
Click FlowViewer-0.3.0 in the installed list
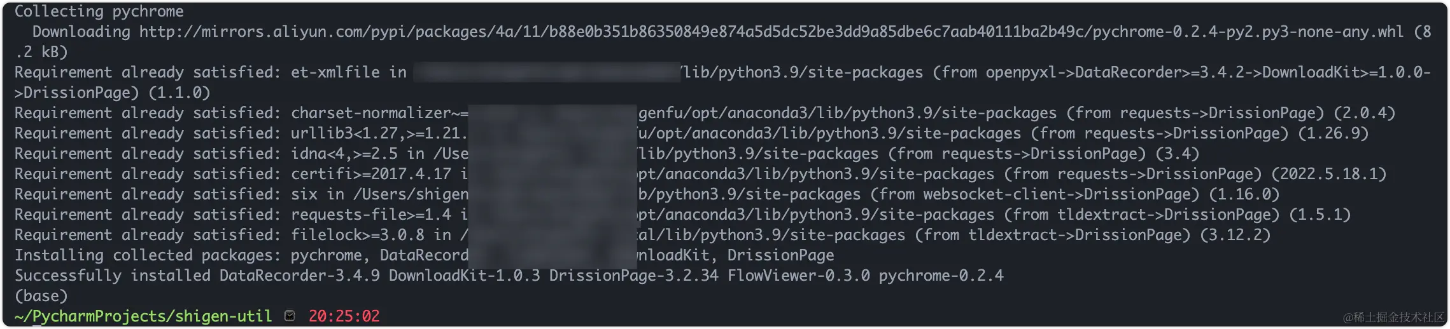[798, 276]
